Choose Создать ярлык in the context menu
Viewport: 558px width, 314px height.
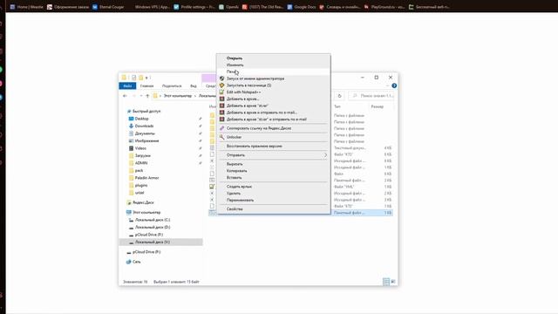(273, 187)
